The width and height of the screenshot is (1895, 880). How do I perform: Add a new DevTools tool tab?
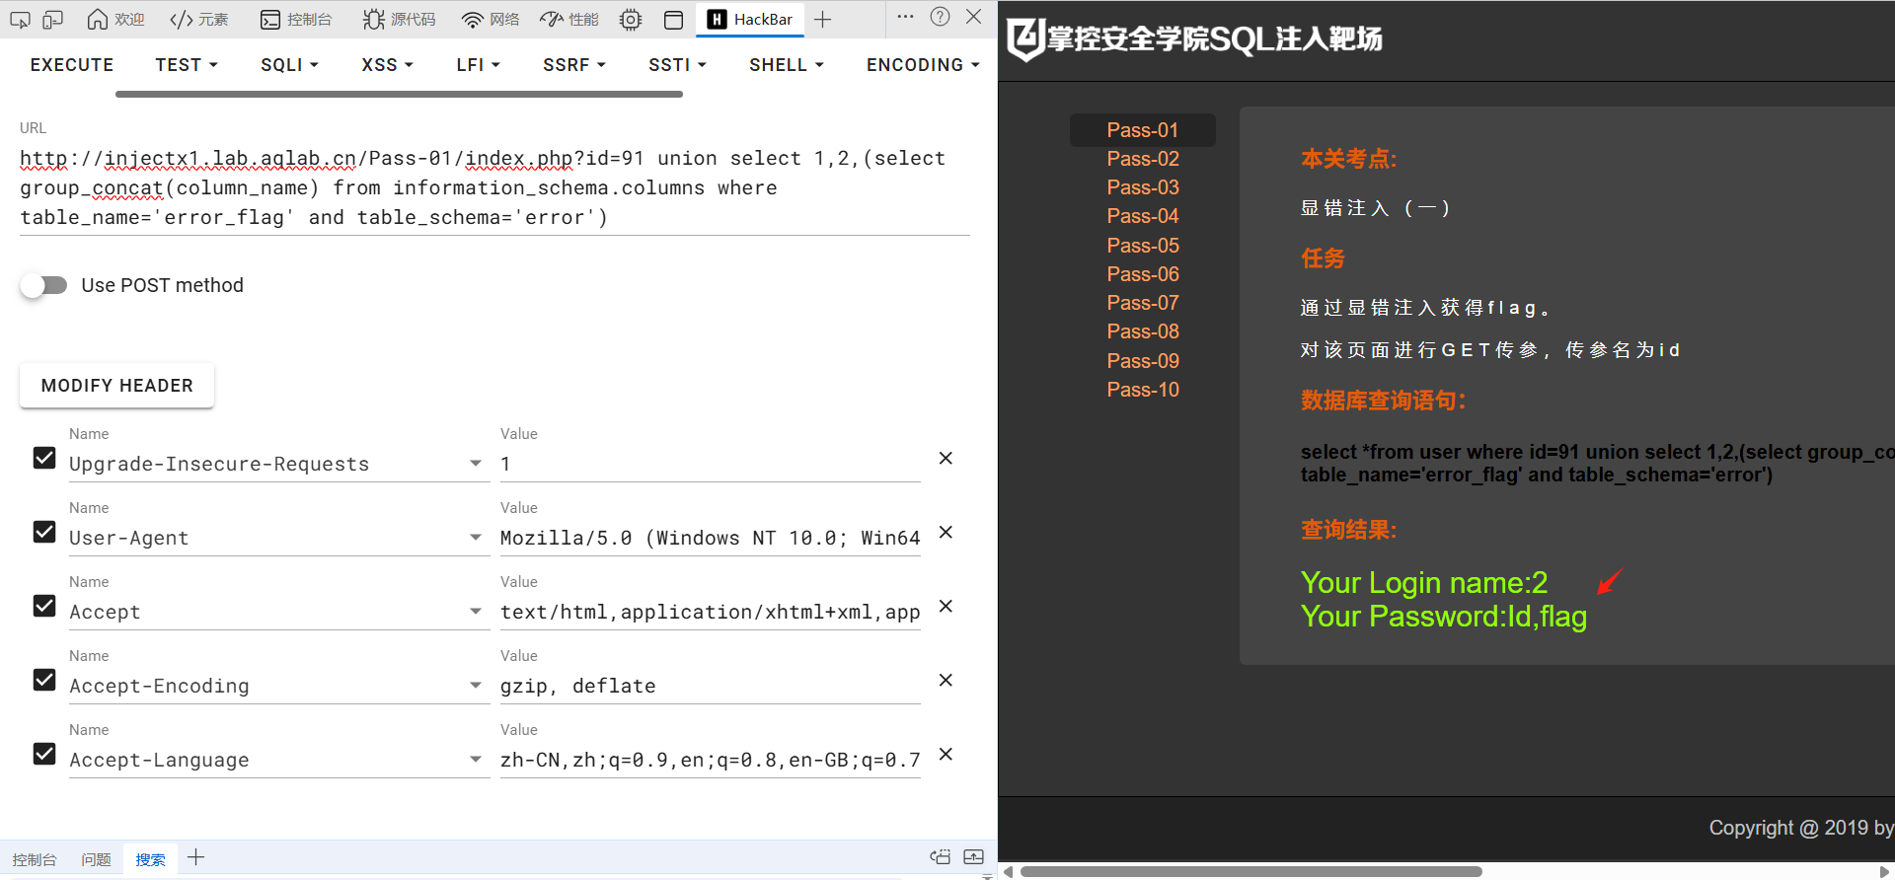(x=823, y=19)
